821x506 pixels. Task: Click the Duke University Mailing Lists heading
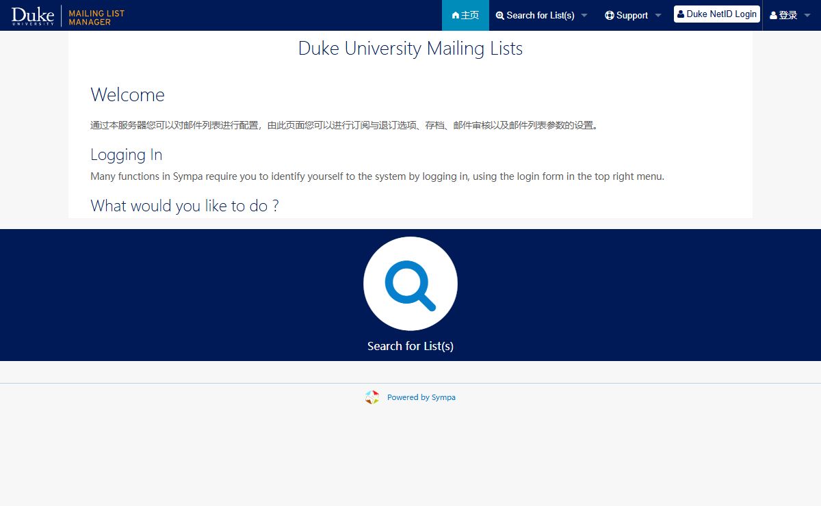point(410,49)
